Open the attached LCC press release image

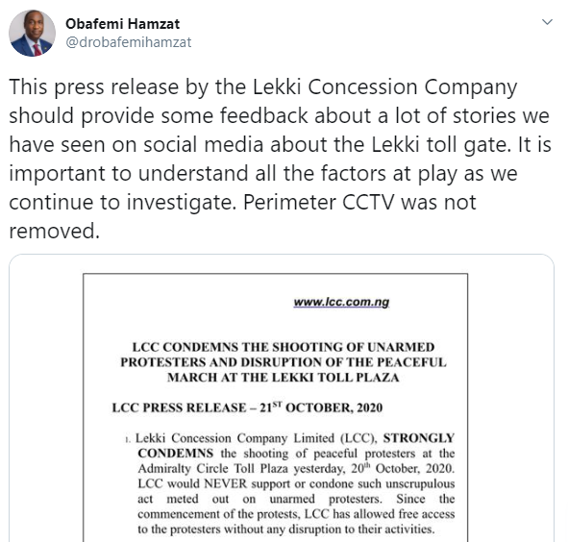pyautogui.click(x=282, y=398)
